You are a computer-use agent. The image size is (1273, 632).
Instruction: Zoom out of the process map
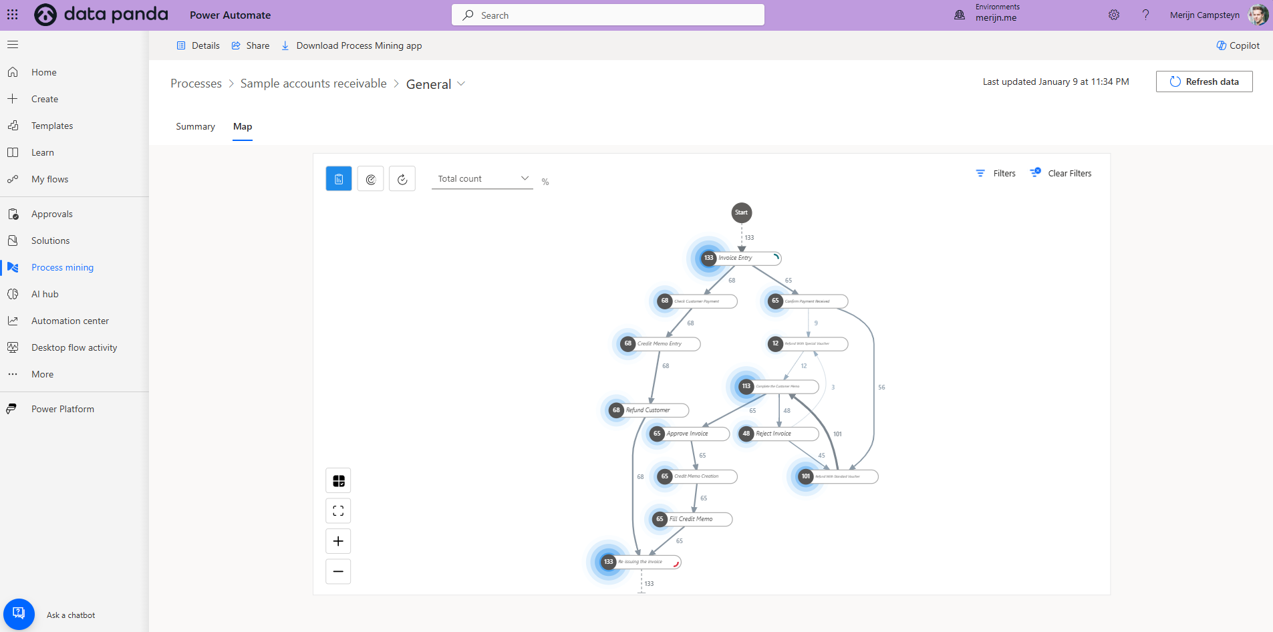(338, 571)
